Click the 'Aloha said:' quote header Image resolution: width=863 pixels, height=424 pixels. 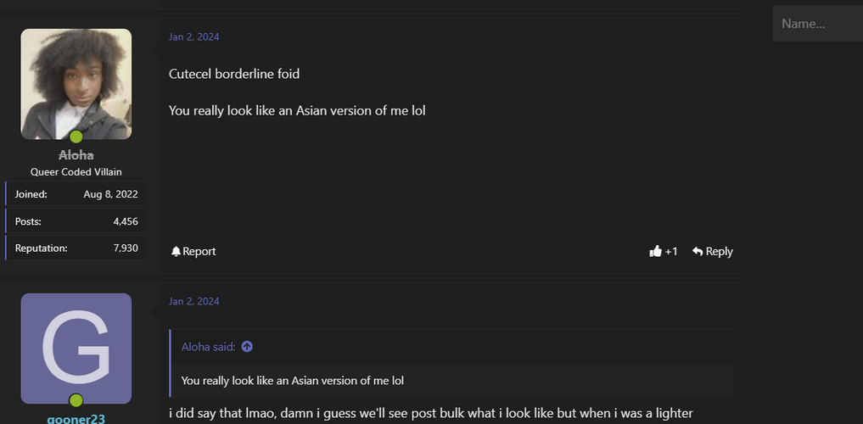coord(209,347)
